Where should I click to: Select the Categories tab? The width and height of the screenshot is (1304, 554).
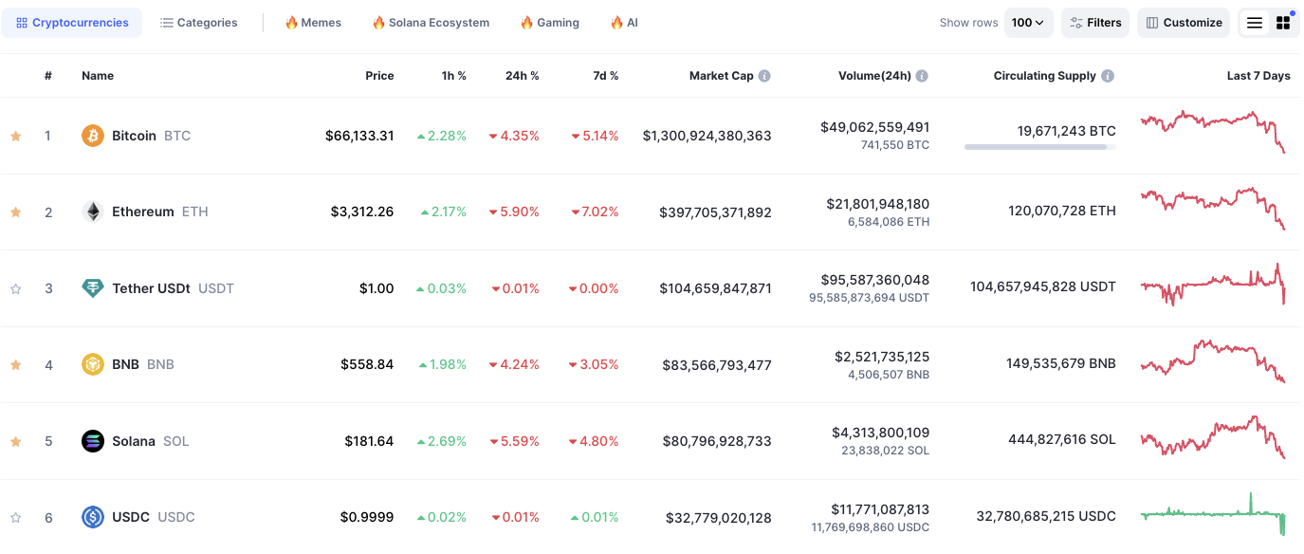coord(198,23)
